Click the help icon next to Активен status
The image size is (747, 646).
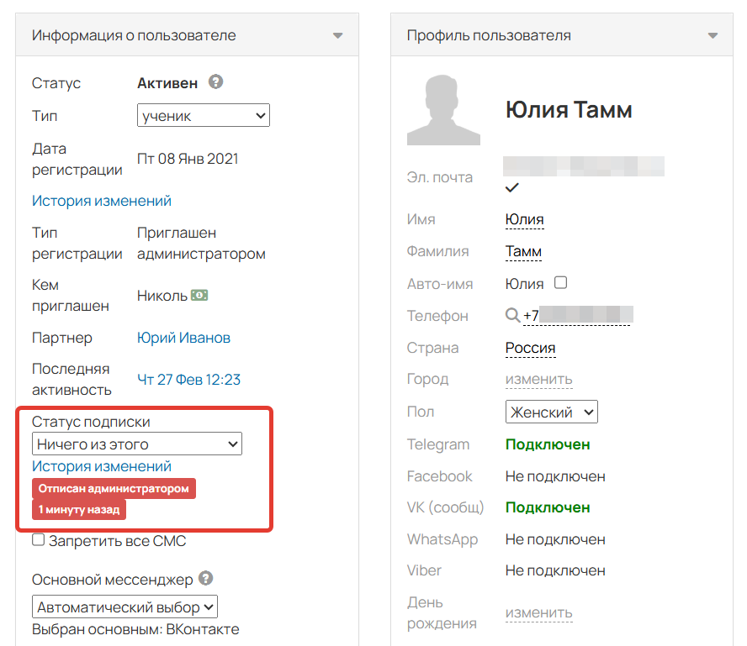coord(216,82)
